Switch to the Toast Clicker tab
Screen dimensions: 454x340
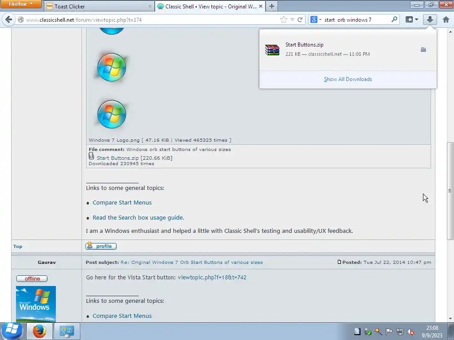99,6
